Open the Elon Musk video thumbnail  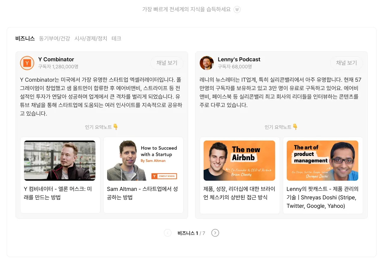click(60, 161)
